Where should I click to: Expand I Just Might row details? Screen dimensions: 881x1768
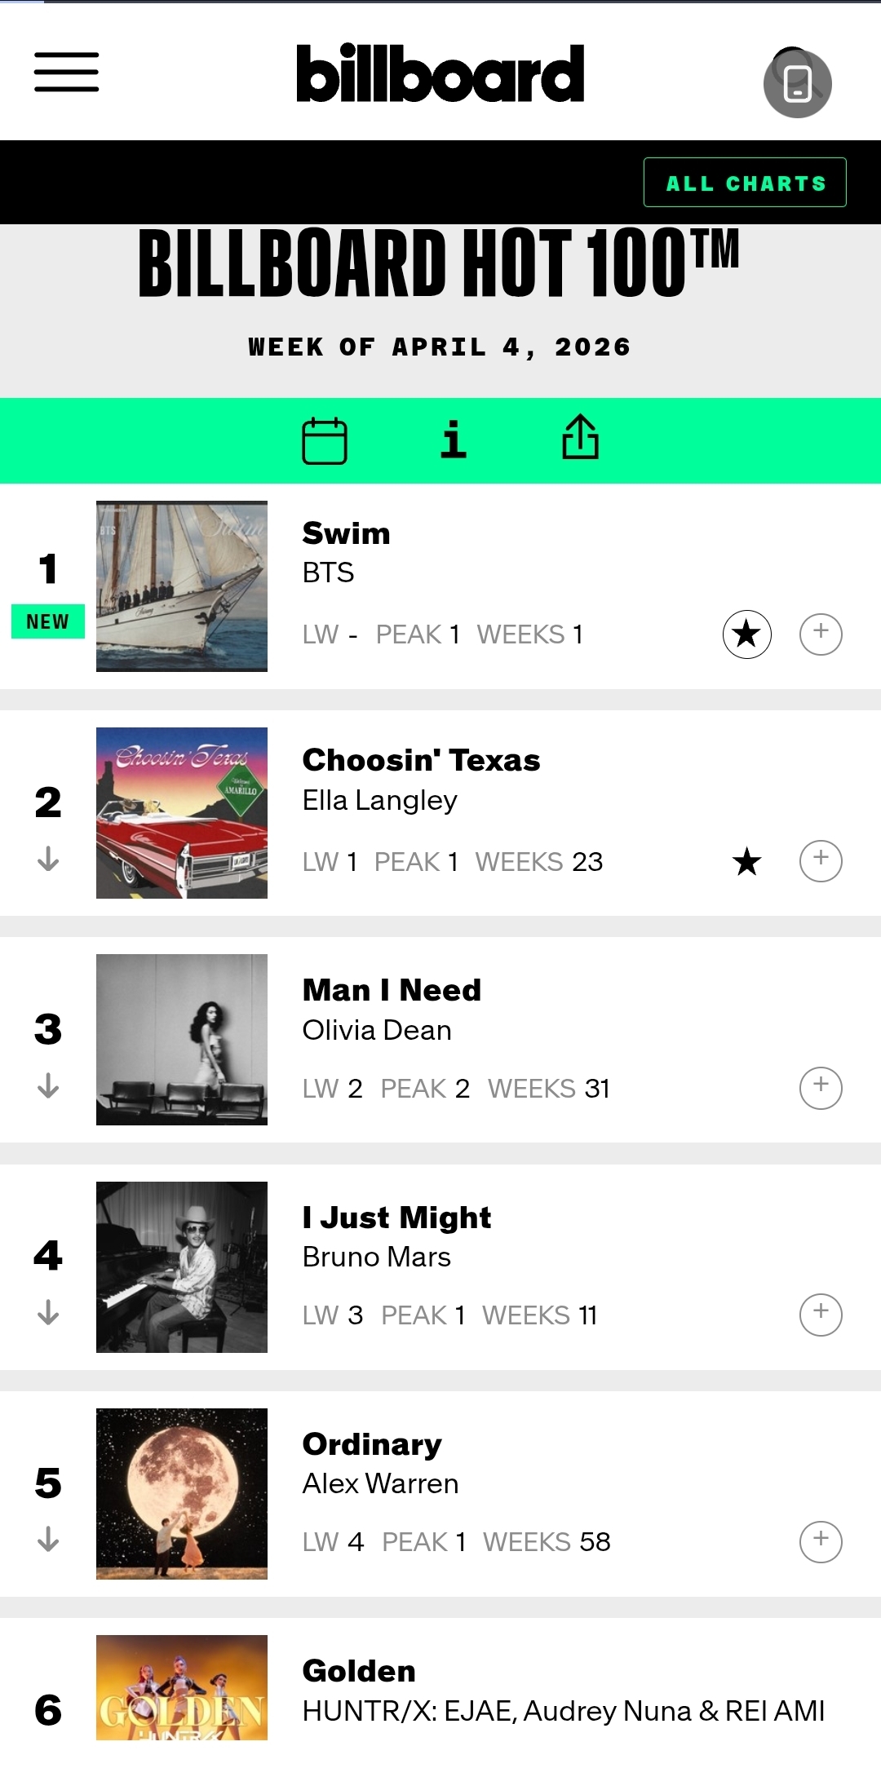pos(821,1315)
